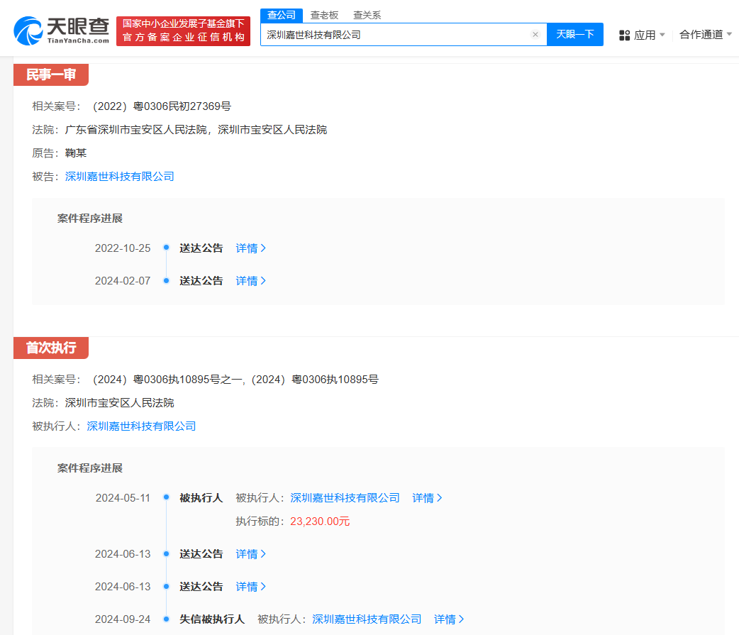Viewport: 739px width, 635px height.
Task: Click court name 深圳市宝安区人民法院 under 首次执行
Action: pos(120,402)
